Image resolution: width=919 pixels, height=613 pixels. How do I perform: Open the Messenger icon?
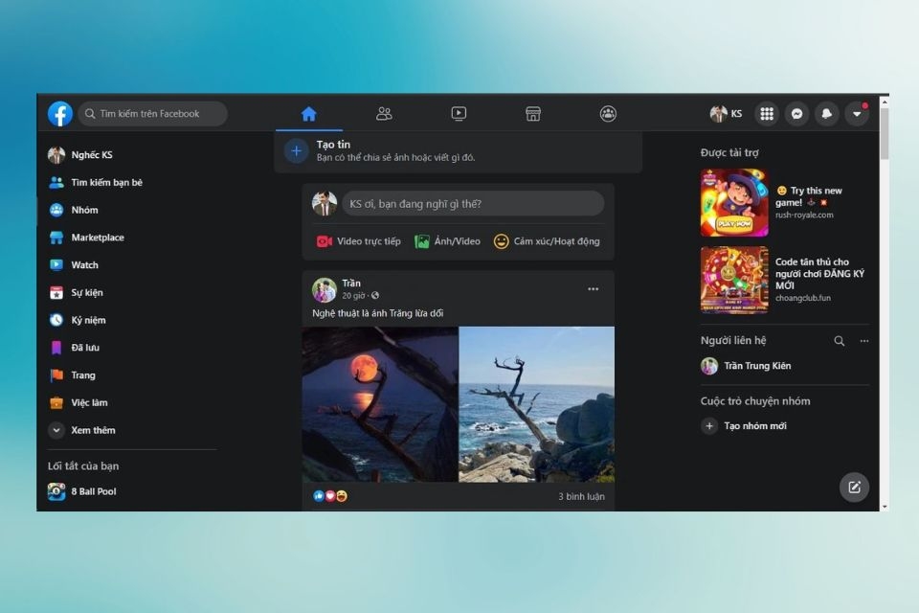pos(796,114)
